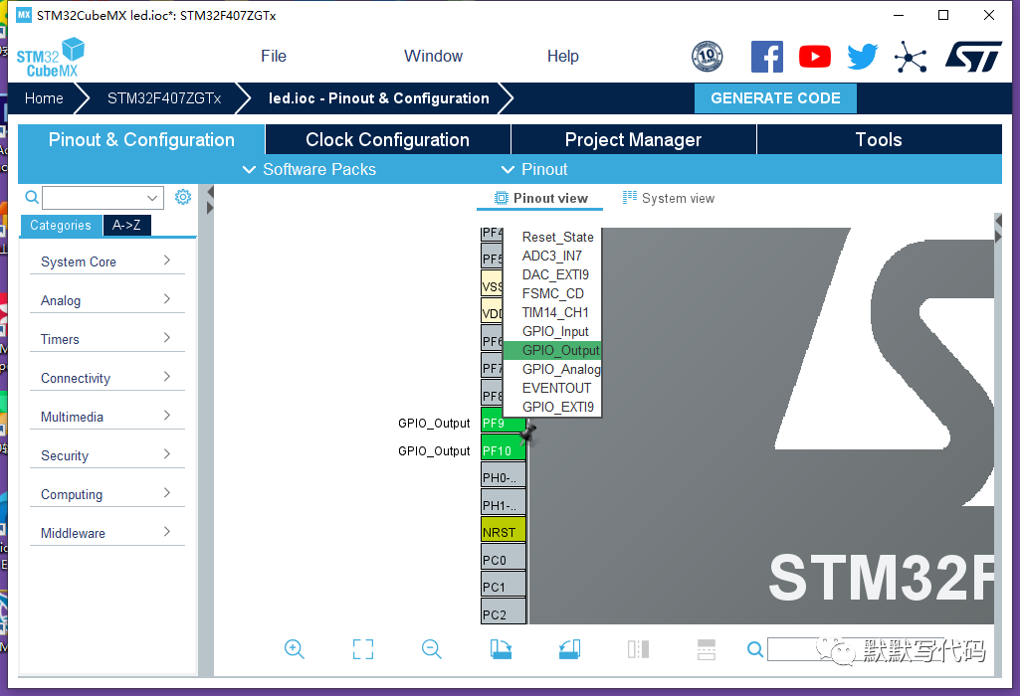Select GPIO_Output for the pin
The image size is (1020, 696).
[560, 350]
